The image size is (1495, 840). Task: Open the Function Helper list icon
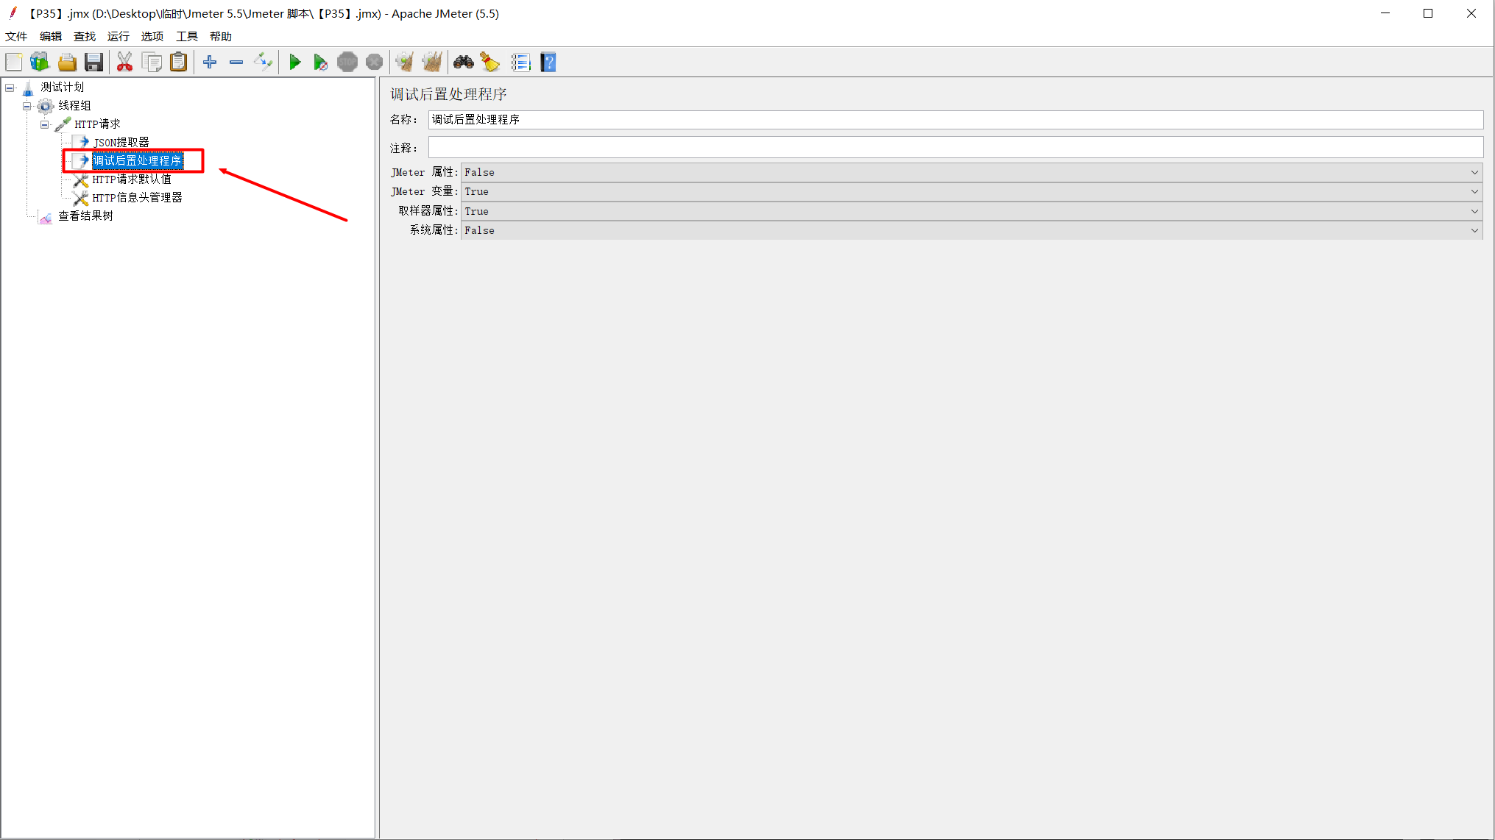520,63
